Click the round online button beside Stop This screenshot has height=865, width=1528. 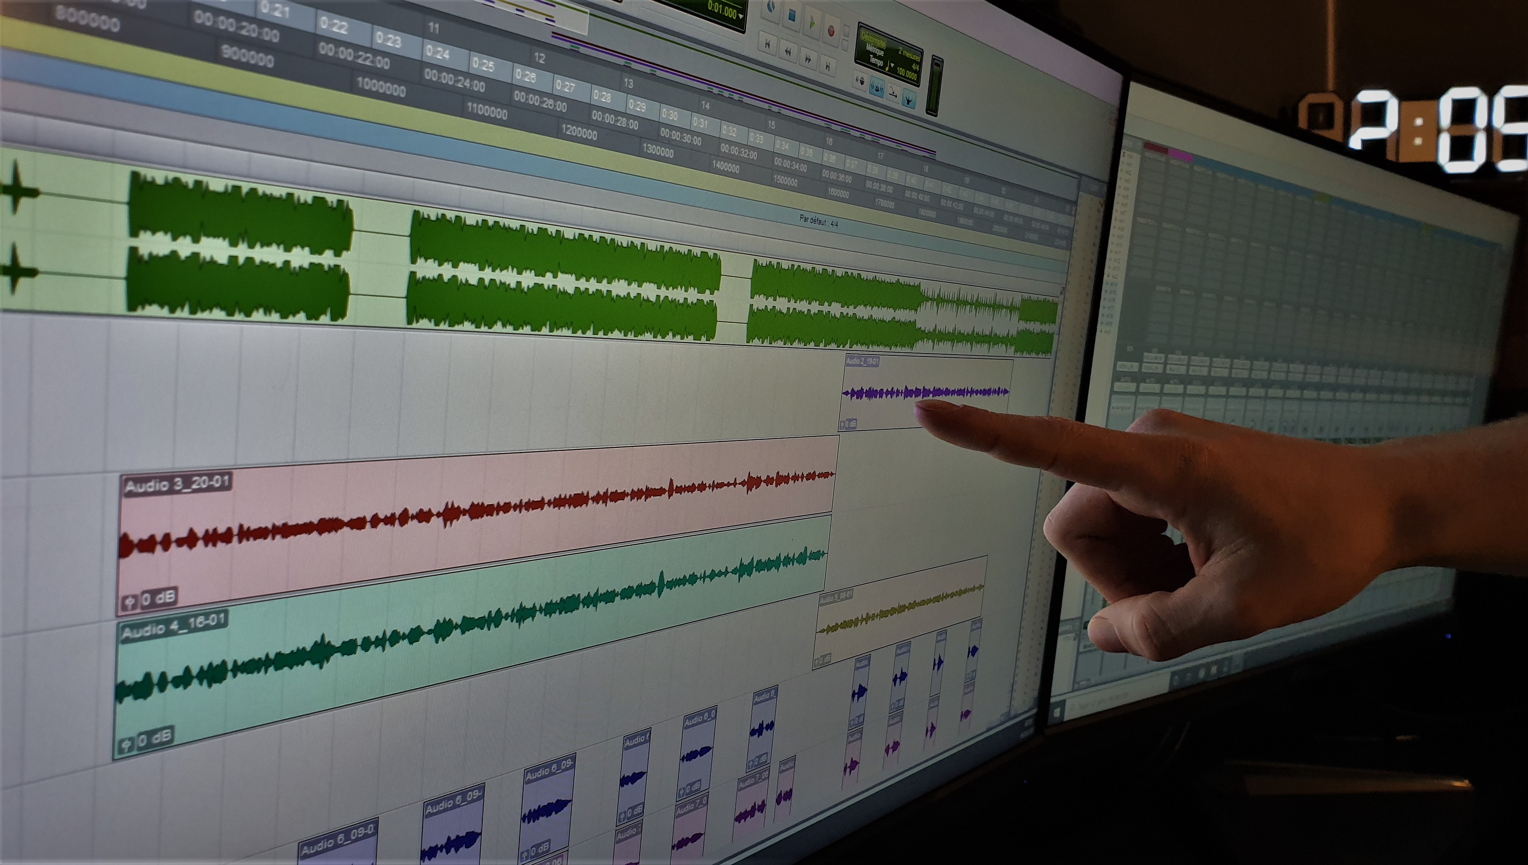(771, 6)
